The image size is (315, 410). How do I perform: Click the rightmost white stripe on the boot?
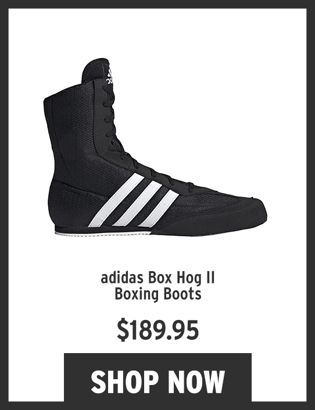(158, 208)
